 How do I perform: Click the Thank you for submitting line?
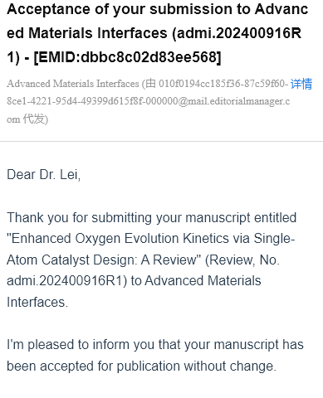pyautogui.click(x=152, y=218)
